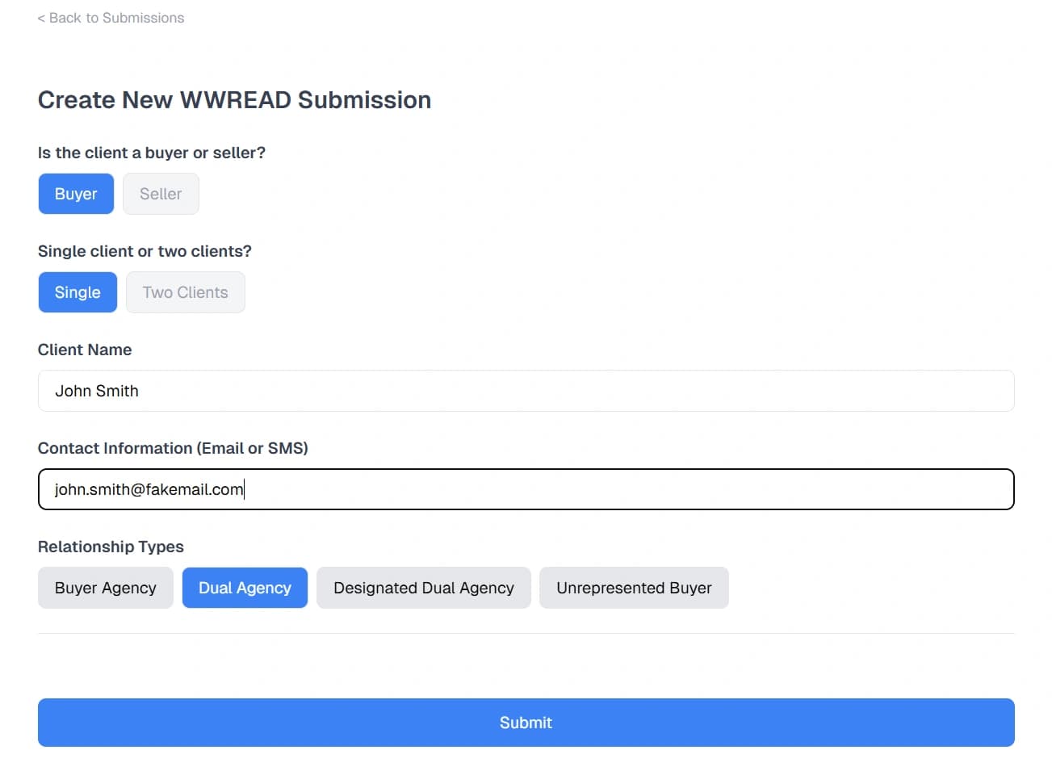Click the Relationship Types section label
This screenshot has height=771, width=1052.
(111, 547)
